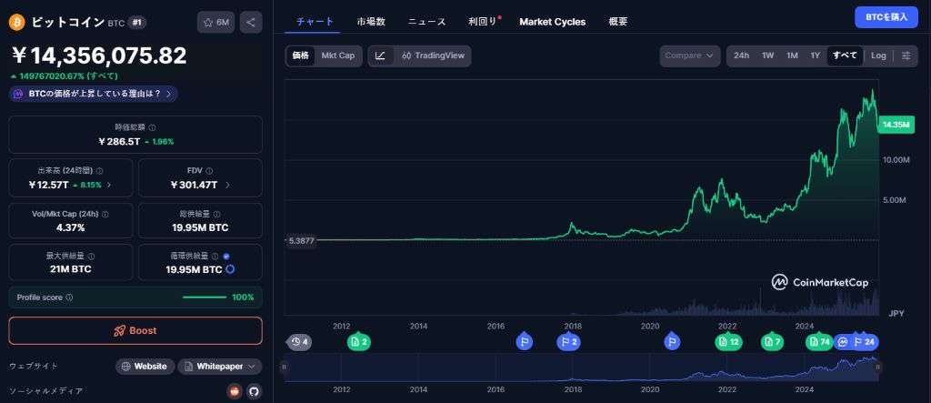This screenshot has width=931, height=403.
Task: Open chart settings sliders icon
Action: click(x=906, y=55)
